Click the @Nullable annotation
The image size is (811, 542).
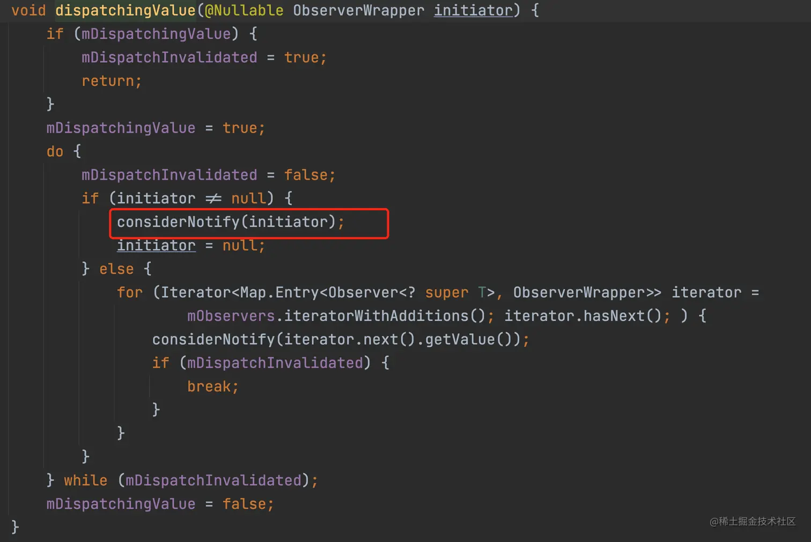pos(244,10)
